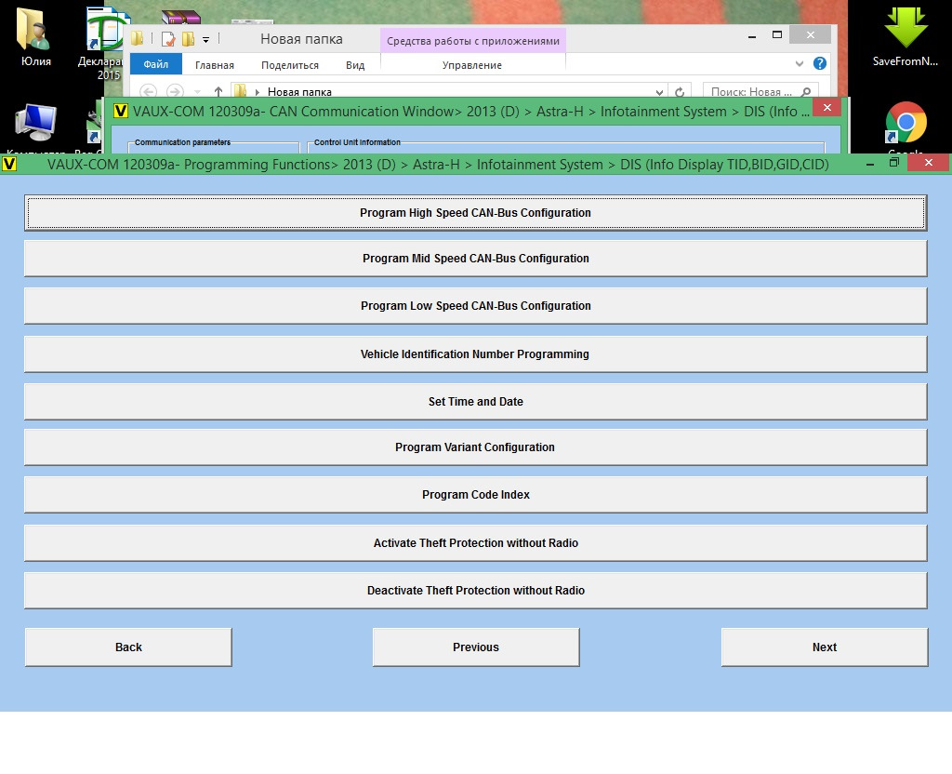Open Юлия desktop folder icon

point(35,36)
